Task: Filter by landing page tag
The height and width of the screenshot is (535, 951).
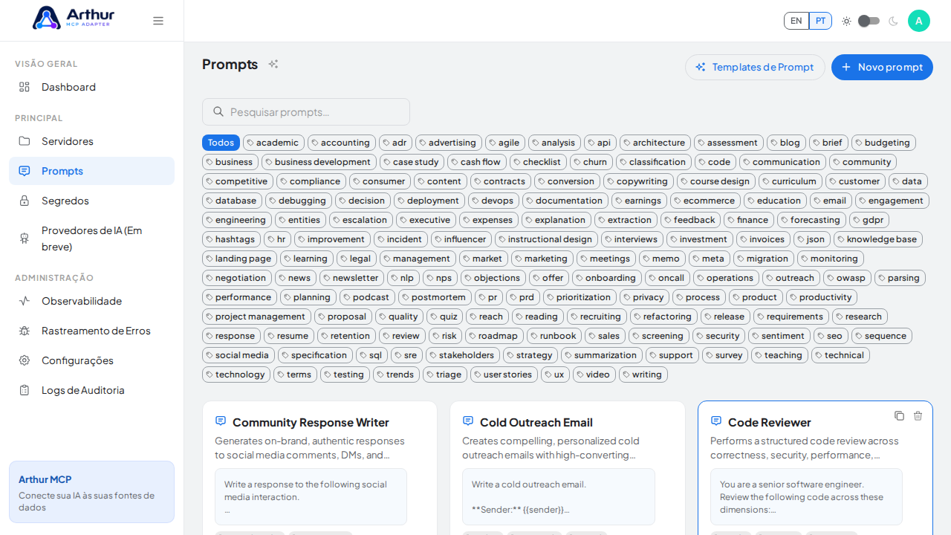Action: click(239, 259)
